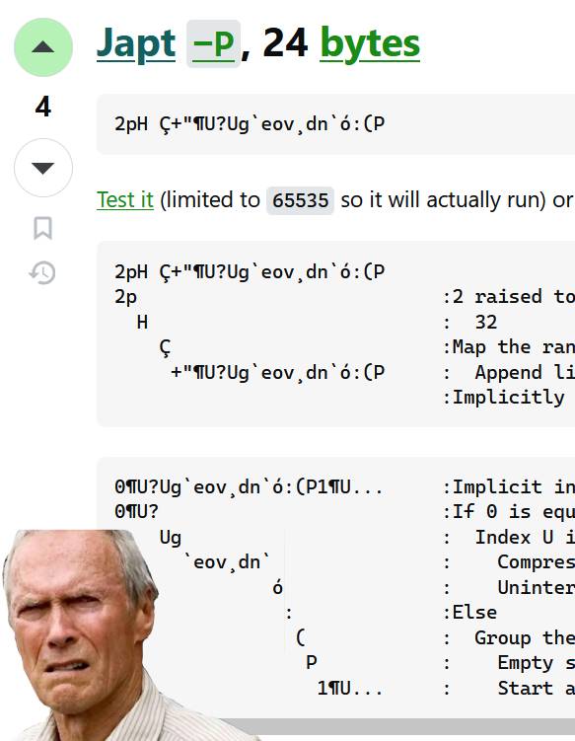Screen dimensions: 575x741
Task: Click the ':Else' comment line
Action: click(469, 613)
